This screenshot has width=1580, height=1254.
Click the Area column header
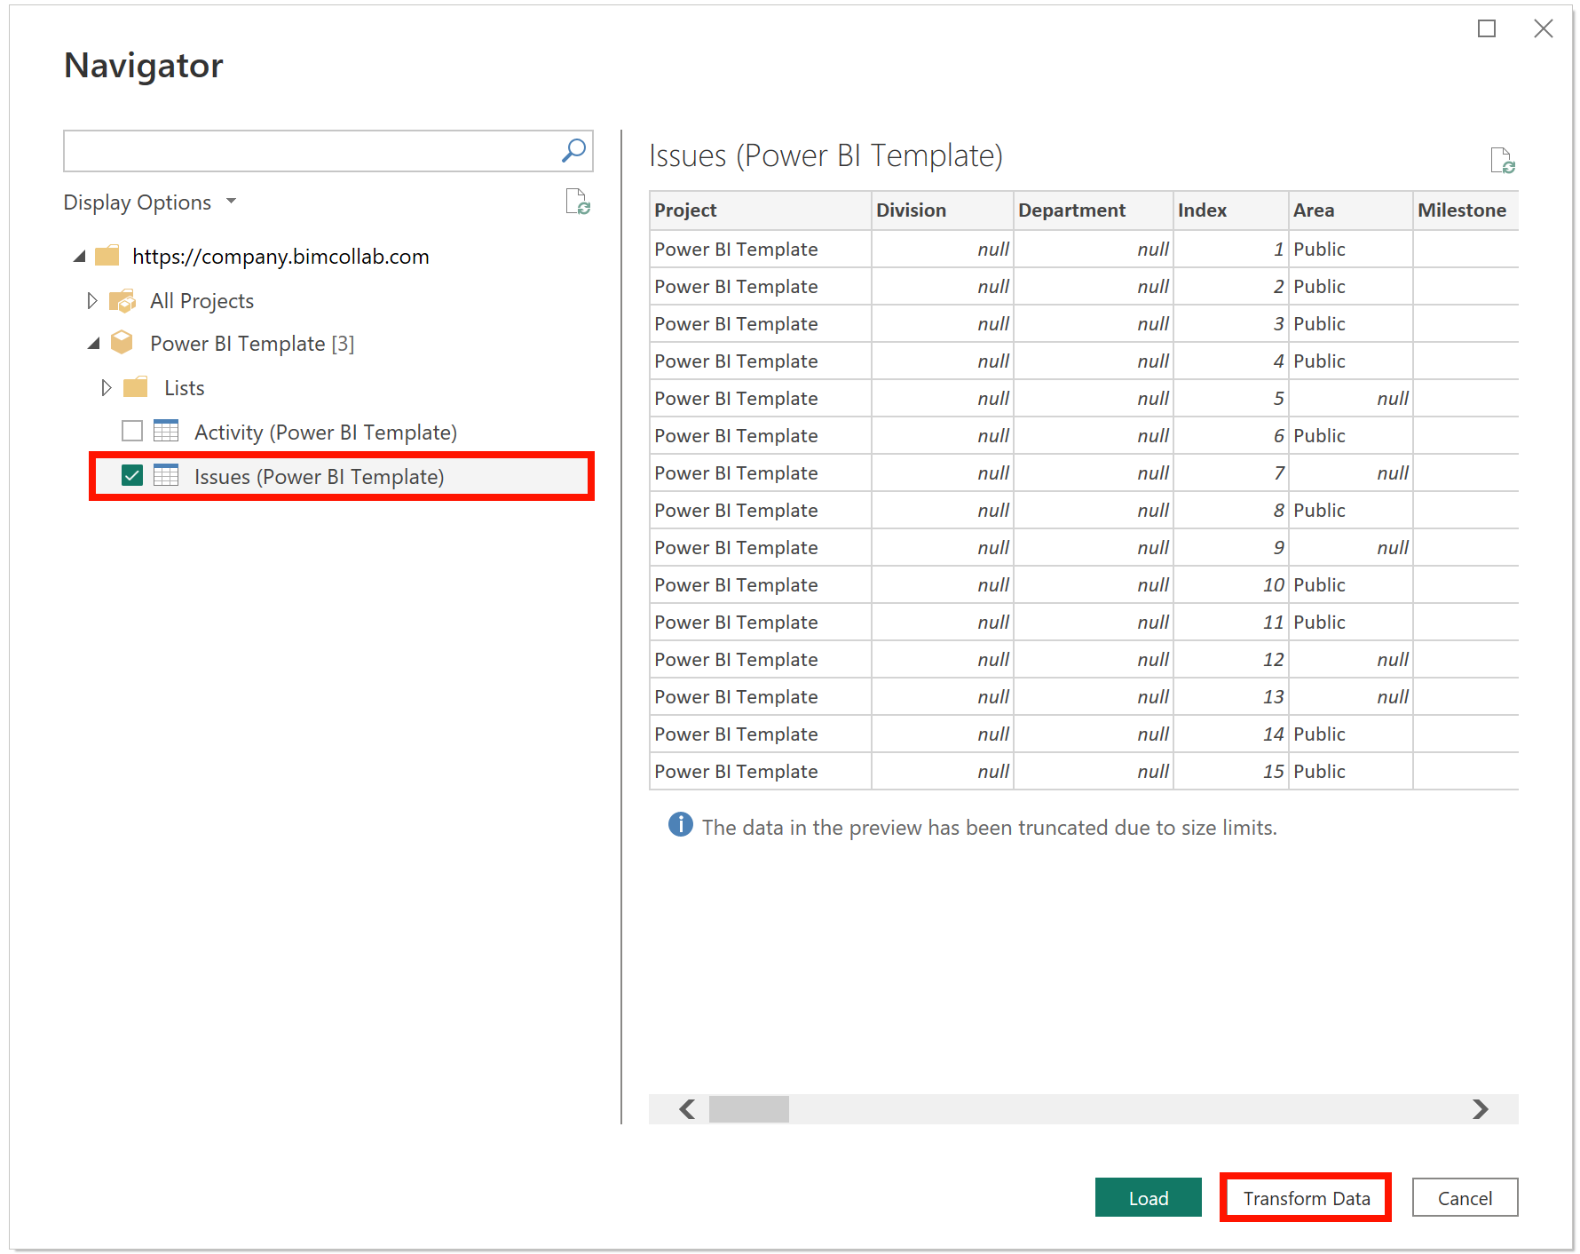(1350, 210)
